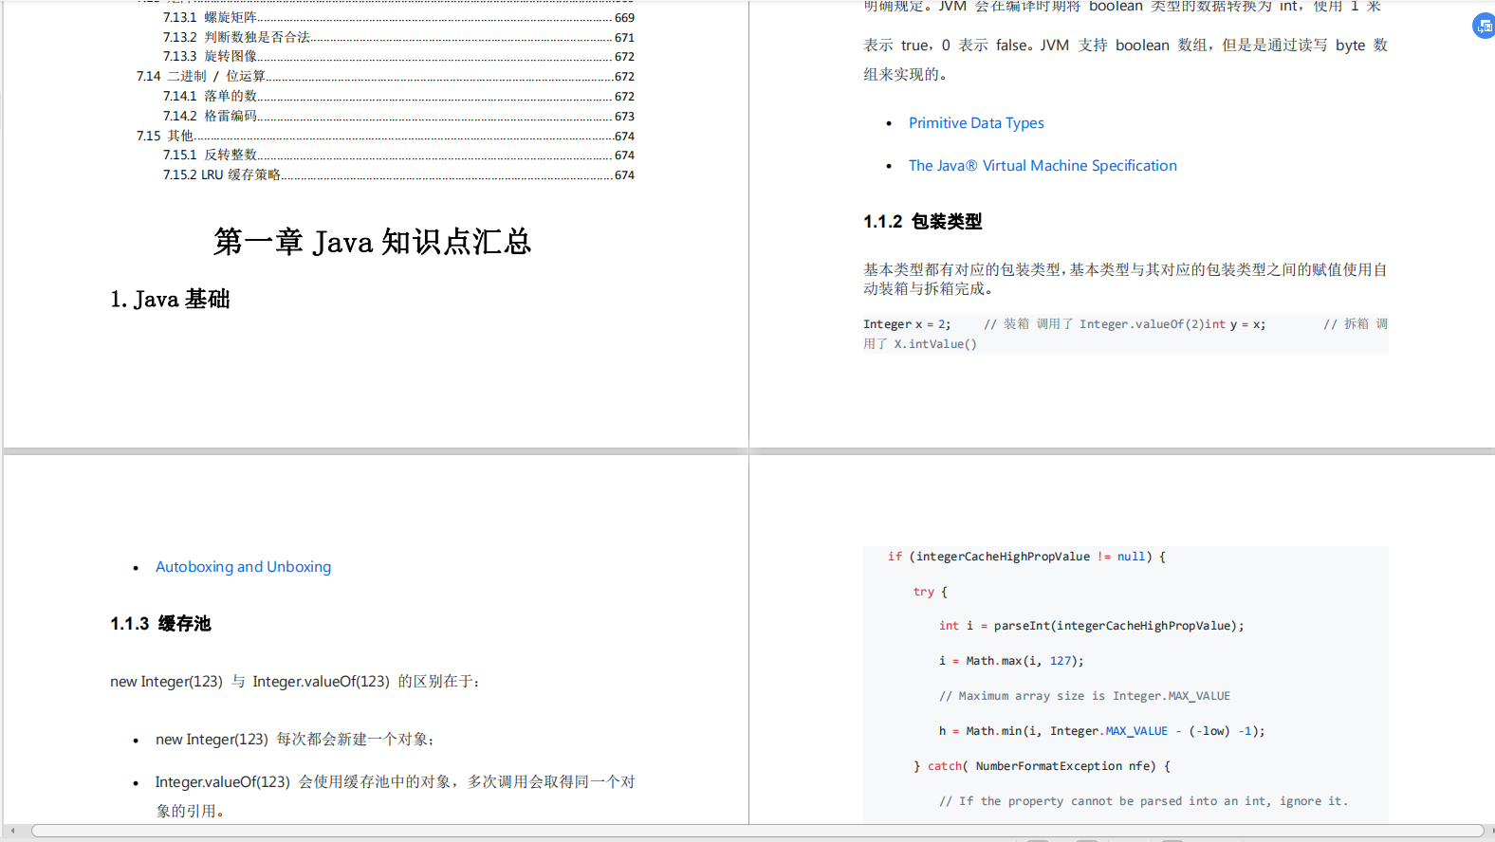Open The Java Virtual Machine Specification link
The width and height of the screenshot is (1495, 842).
click(x=1043, y=166)
